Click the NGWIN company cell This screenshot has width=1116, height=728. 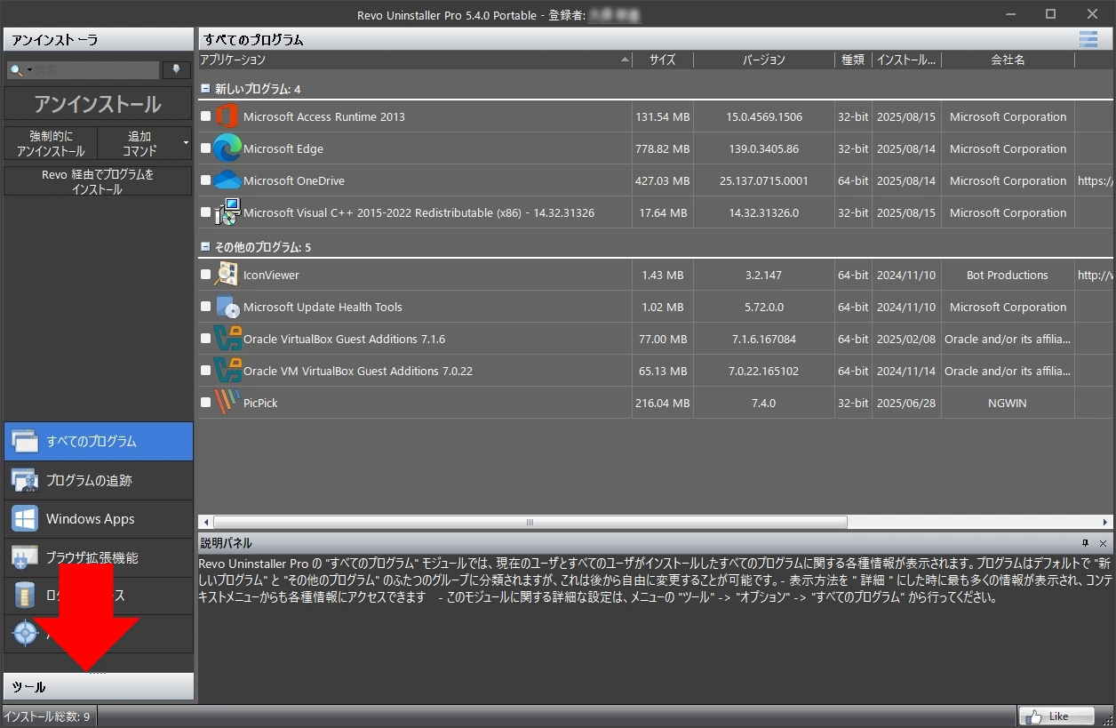[1008, 403]
